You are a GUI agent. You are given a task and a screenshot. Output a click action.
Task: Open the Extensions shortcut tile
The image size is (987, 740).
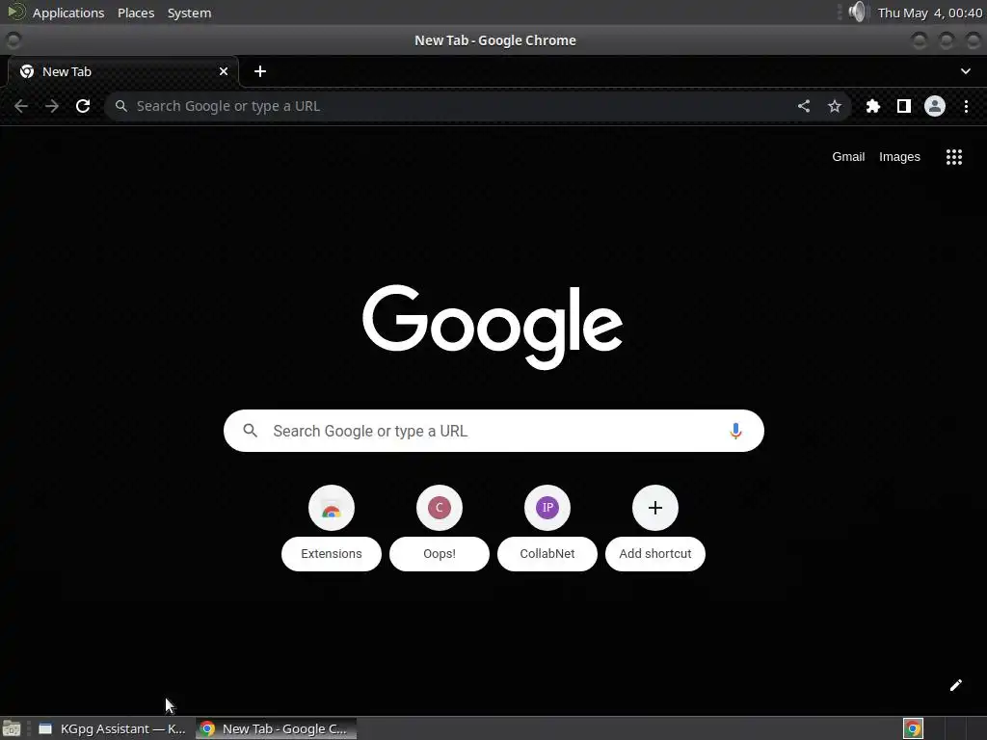point(332,527)
